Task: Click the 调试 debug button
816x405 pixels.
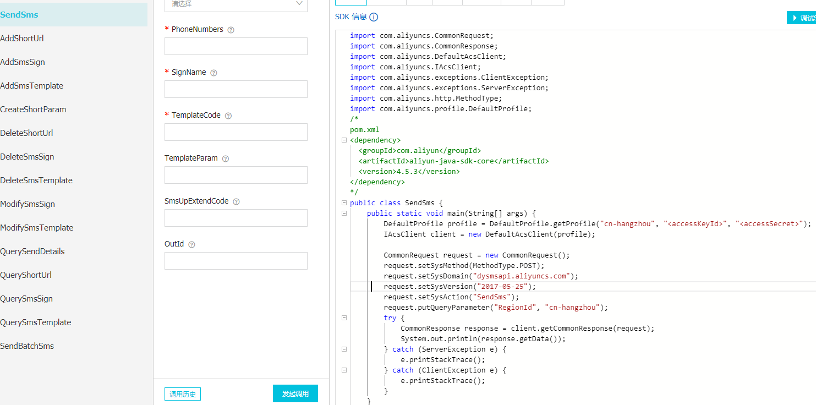Action: [802, 18]
